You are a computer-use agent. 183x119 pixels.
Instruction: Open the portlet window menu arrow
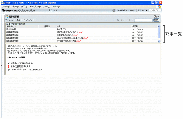[x=158, y=17]
